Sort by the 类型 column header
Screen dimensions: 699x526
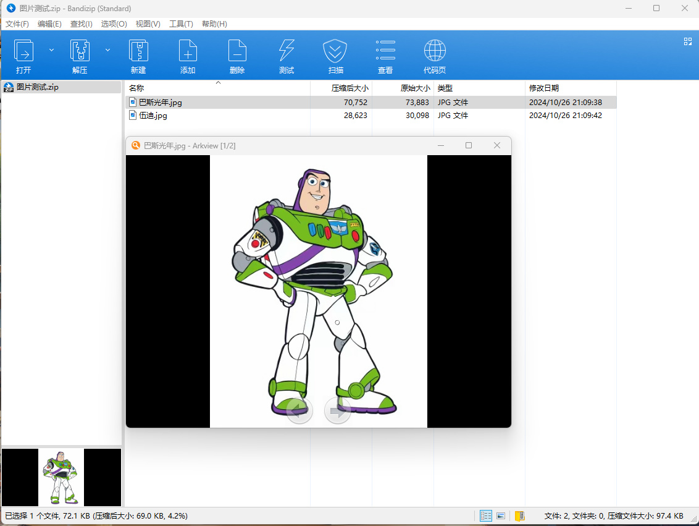479,88
